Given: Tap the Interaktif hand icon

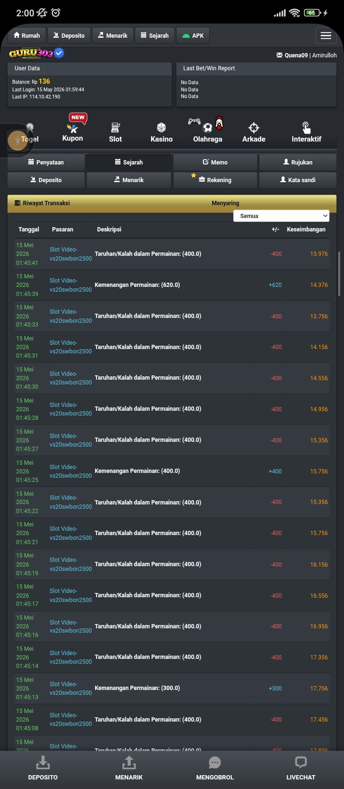Looking at the screenshot, I should pos(306,128).
